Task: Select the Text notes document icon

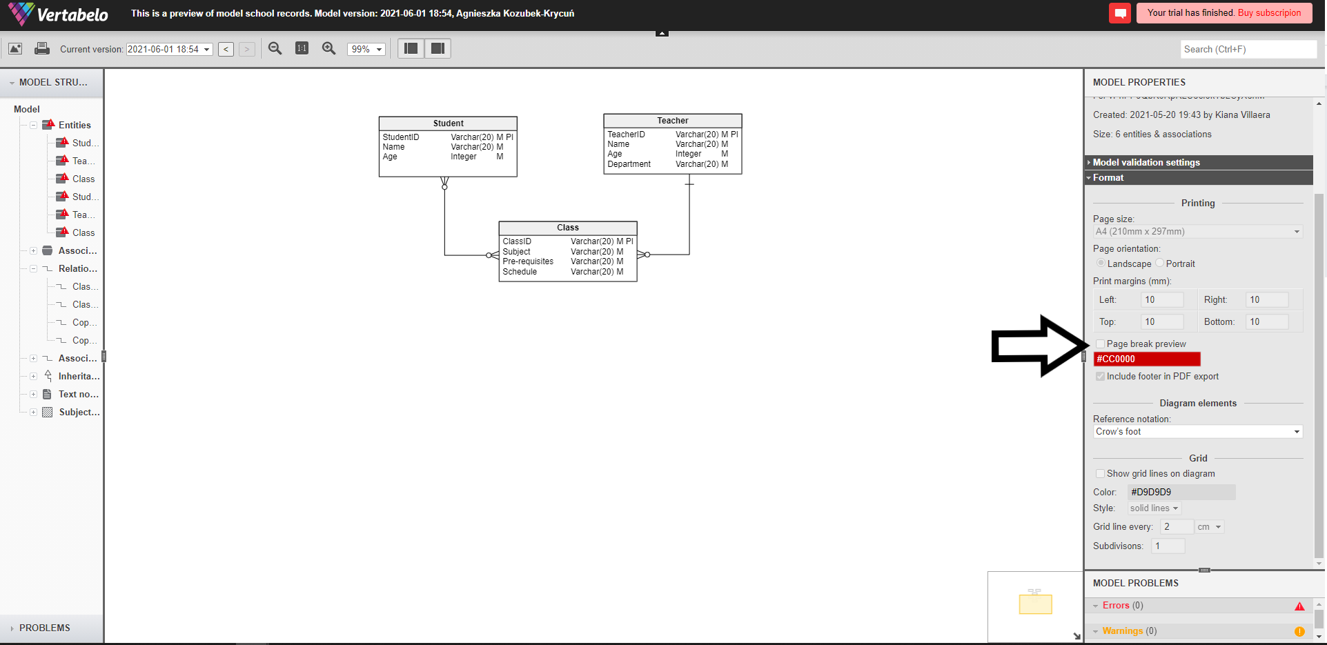Action: tap(47, 394)
